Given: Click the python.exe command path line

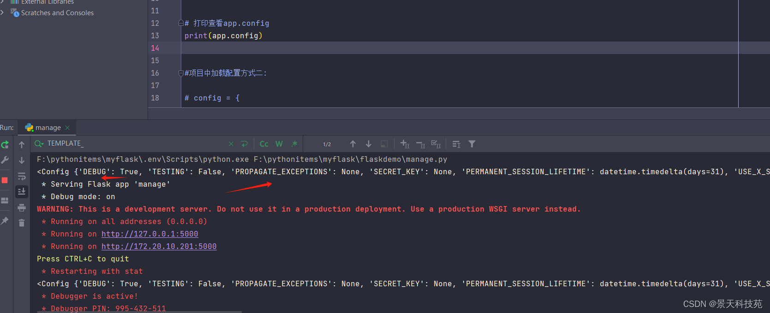Looking at the screenshot, I should click(242, 159).
